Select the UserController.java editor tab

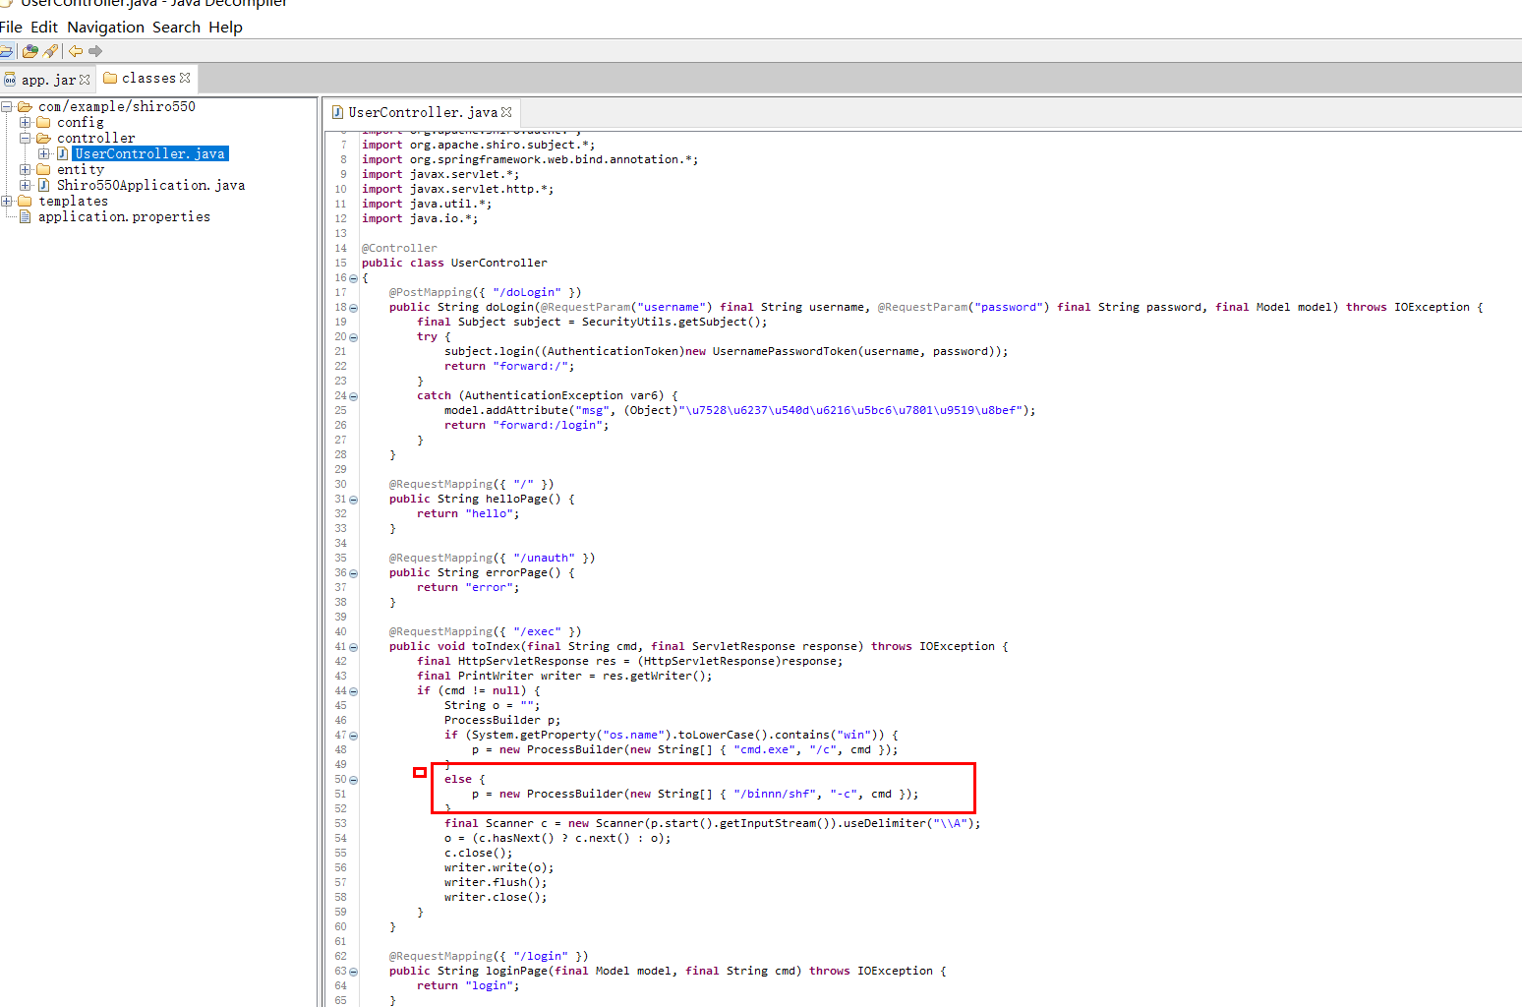(423, 112)
